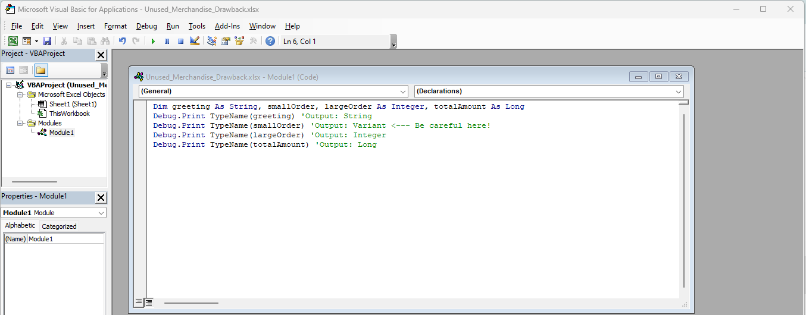The image size is (806, 315).
Task: Open the Edit menu
Action: pyautogui.click(x=38, y=26)
